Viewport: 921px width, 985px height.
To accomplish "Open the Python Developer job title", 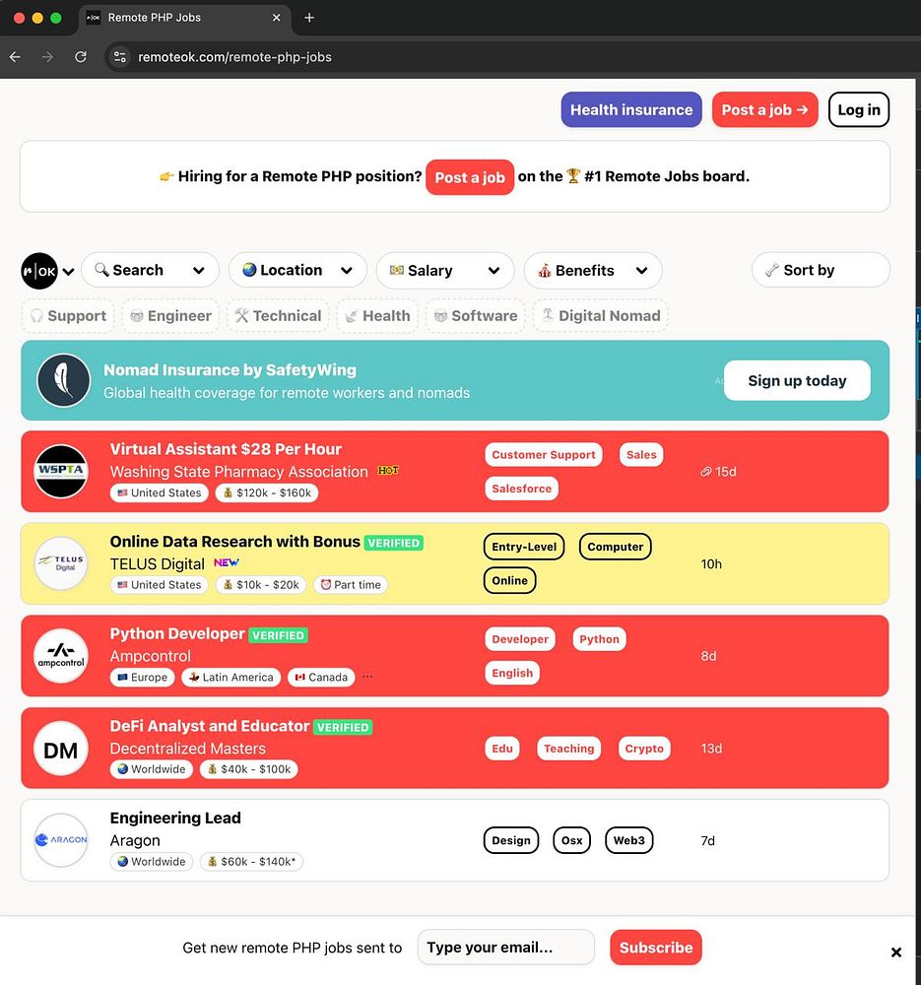I will [x=177, y=633].
